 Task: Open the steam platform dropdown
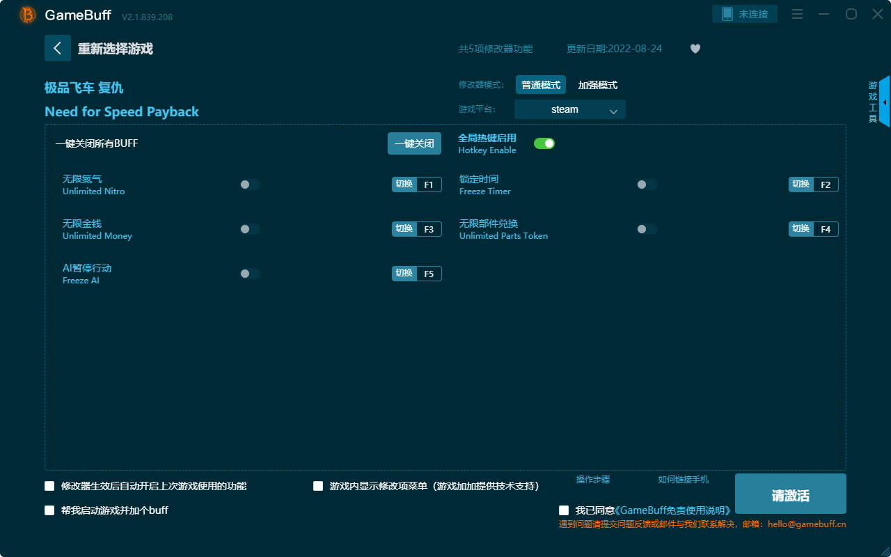point(569,109)
